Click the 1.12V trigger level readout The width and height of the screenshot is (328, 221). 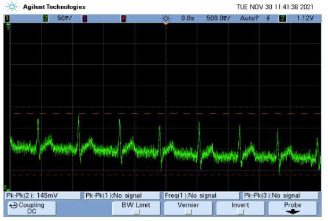pos(305,19)
